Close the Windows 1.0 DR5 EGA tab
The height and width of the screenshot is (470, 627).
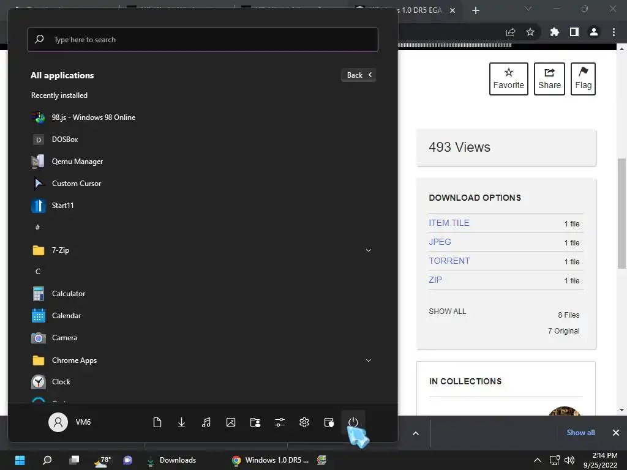tap(452, 11)
